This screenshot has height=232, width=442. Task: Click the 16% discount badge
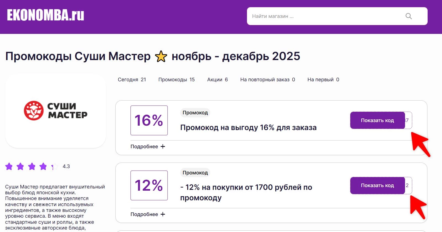[149, 120]
